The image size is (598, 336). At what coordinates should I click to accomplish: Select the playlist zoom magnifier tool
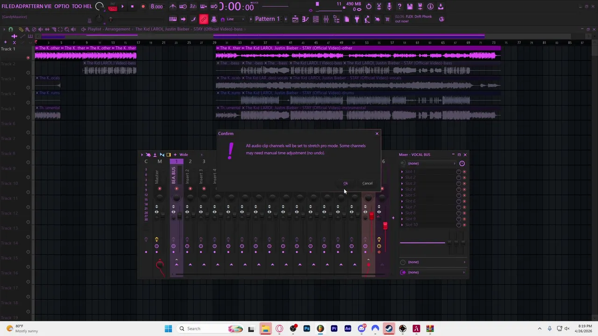(67, 29)
